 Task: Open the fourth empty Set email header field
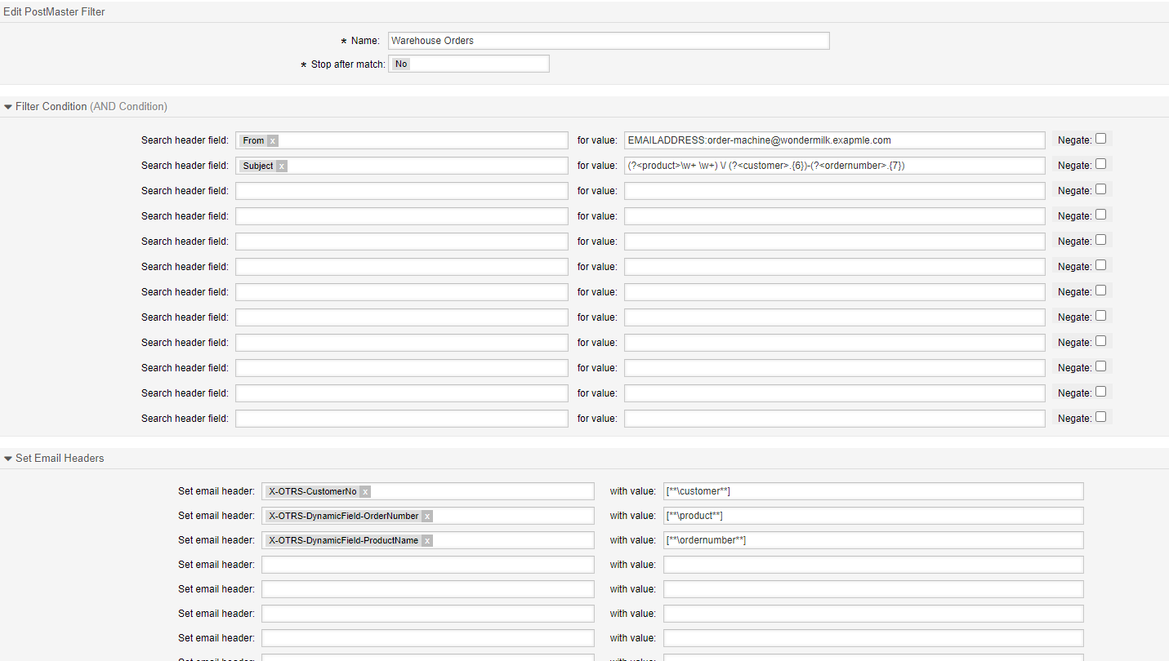tap(427, 638)
